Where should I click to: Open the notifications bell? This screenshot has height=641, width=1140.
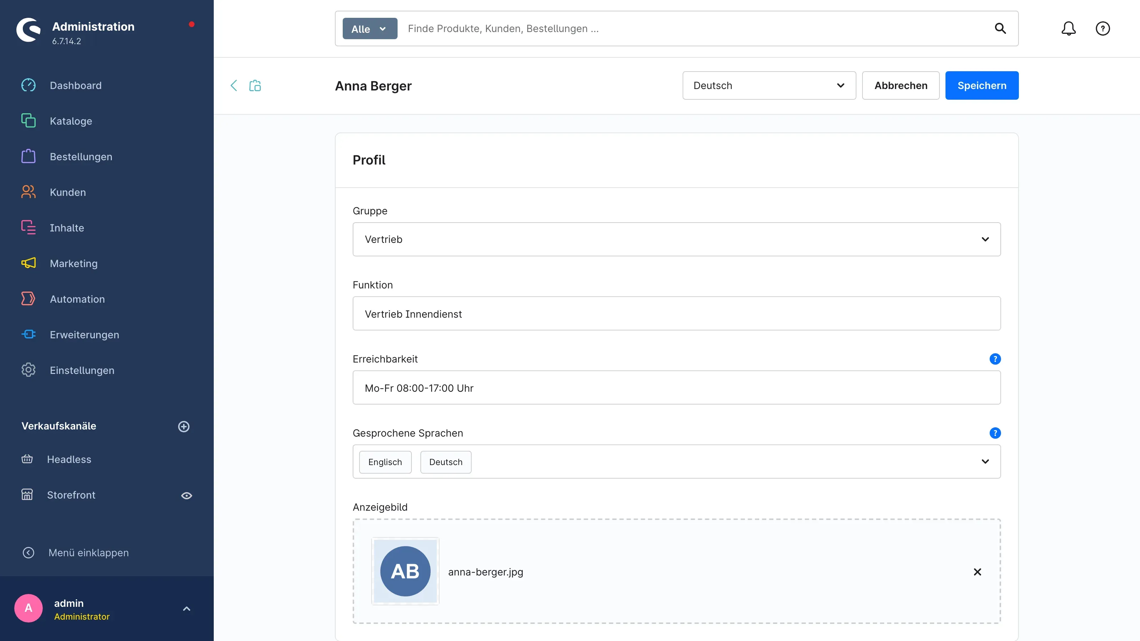[x=1068, y=29]
